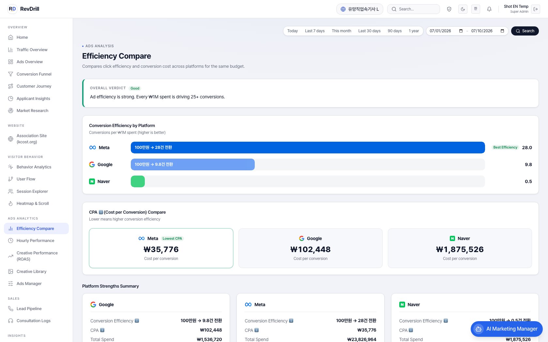
Task: Click the CPA info icon in the Google strengths card
Action: [x=102, y=330]
